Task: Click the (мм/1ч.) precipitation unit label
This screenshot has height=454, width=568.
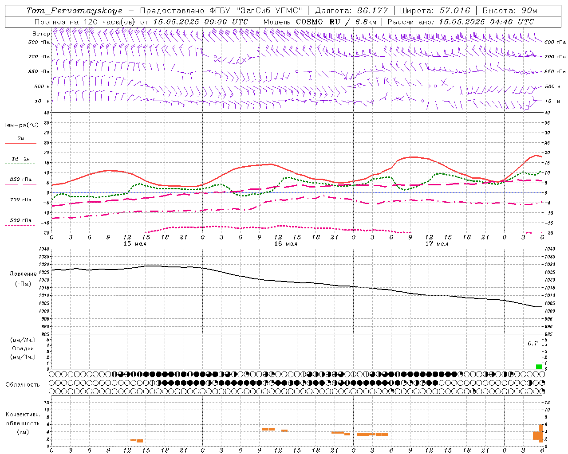Action: [x=23, y=357]
